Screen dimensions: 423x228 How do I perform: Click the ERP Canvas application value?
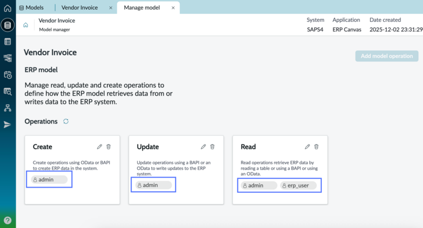coord(347,29)
